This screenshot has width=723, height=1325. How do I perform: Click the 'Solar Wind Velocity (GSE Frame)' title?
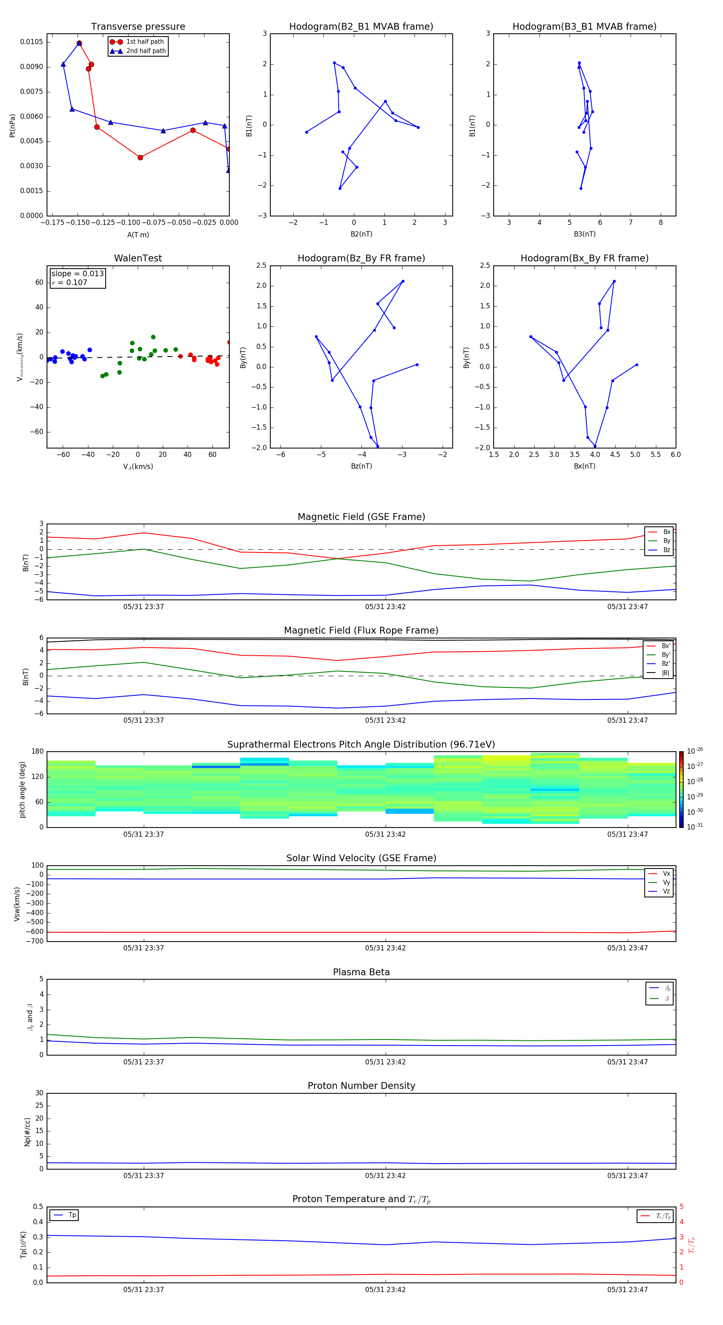(x=361, y=858)
